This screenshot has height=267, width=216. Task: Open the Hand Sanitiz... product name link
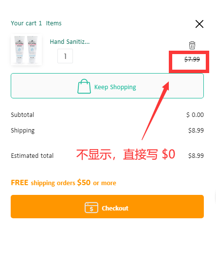70,42
